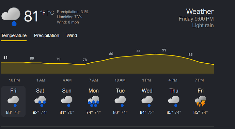Select Monday's heavy rain cloud icon
This screenshot has height=129, width=235.
click(94, 101)
